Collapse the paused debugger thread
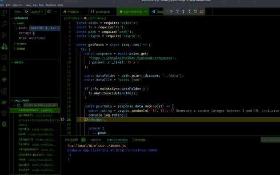The width and height of the screenshot is (280, 175). coord(15,105)
